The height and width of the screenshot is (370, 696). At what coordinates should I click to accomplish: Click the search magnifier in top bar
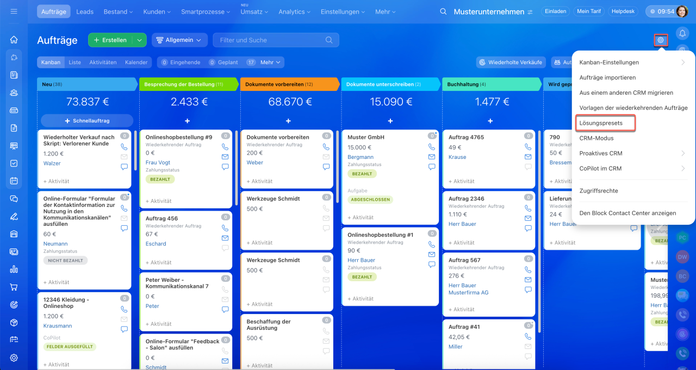(444, 11)
